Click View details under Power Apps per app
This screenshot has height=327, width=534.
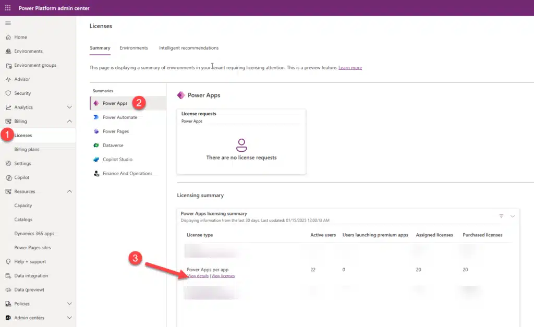tap(198, 276)
